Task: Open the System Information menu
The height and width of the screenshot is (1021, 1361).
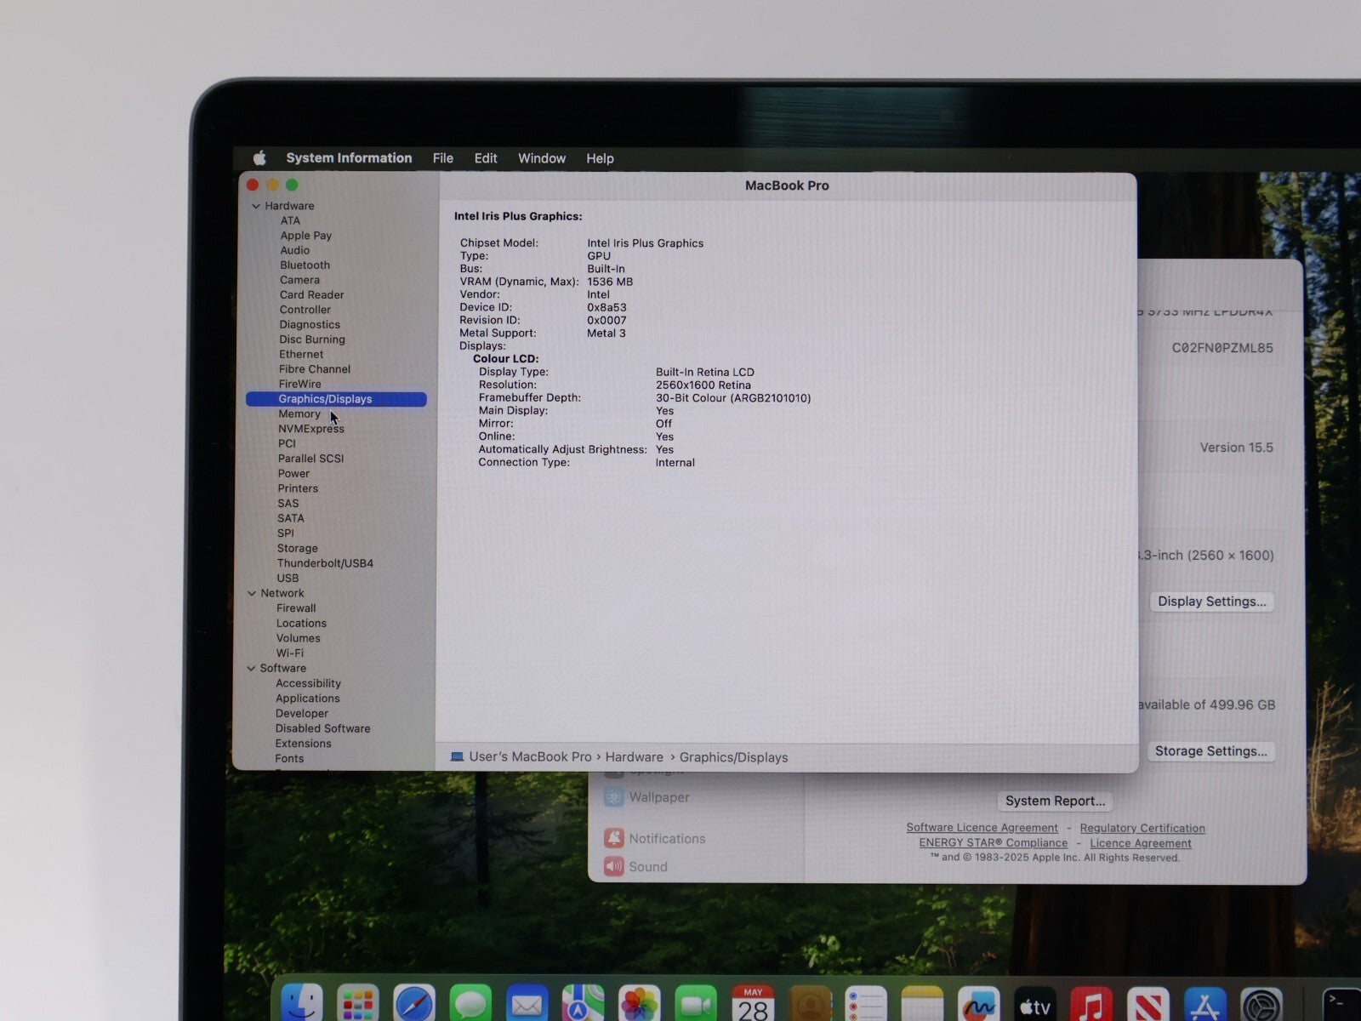Action: [x=349, y=157]
